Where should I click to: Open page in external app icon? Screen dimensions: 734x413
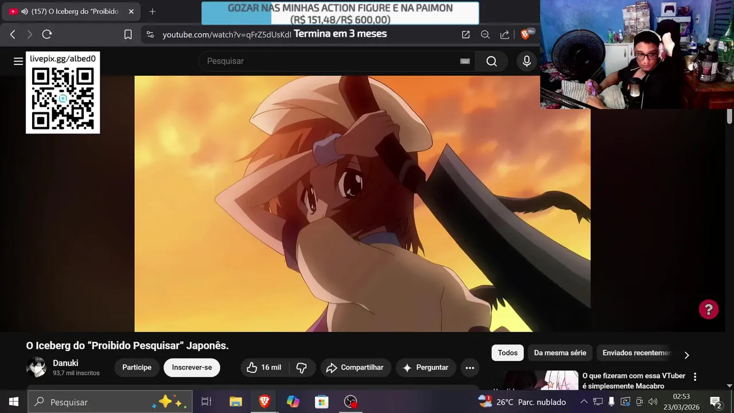[x=466, y=34]
